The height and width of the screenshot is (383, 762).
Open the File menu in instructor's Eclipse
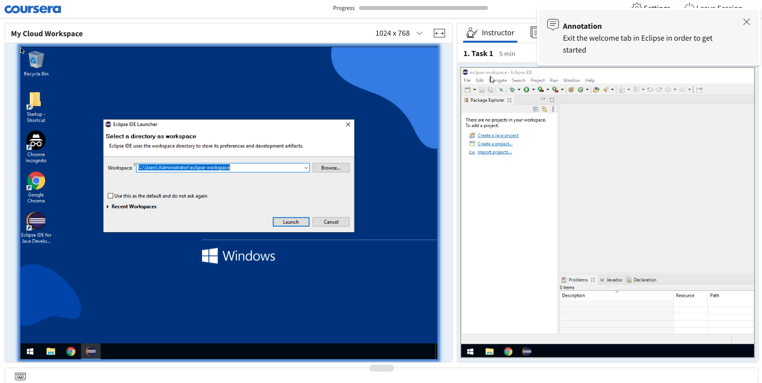[467, 80]
